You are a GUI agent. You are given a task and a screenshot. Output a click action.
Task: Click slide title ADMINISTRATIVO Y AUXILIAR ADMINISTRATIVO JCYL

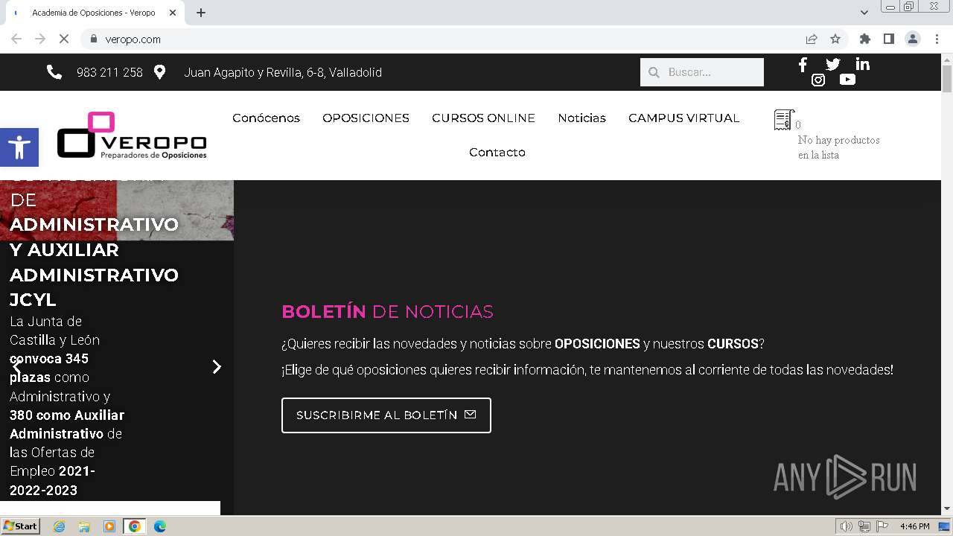click(94, 262)
